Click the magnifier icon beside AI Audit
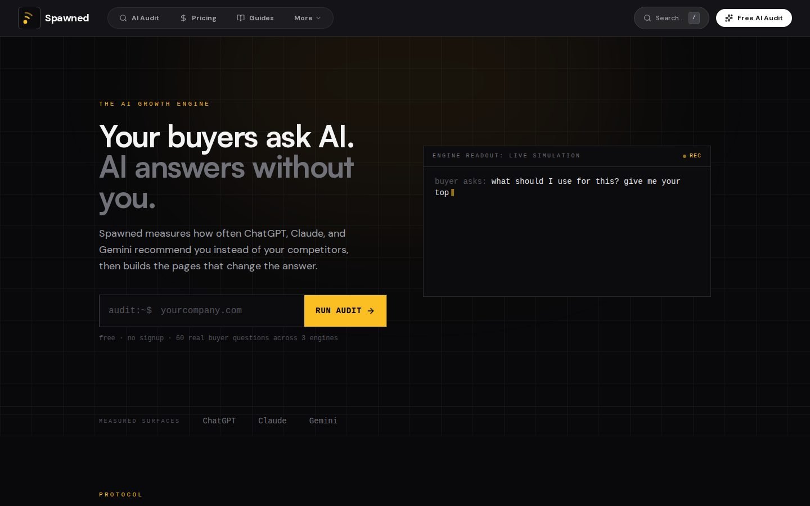Image resolution: width=810 pixels, height=506 pixels. tap(123, 18)
